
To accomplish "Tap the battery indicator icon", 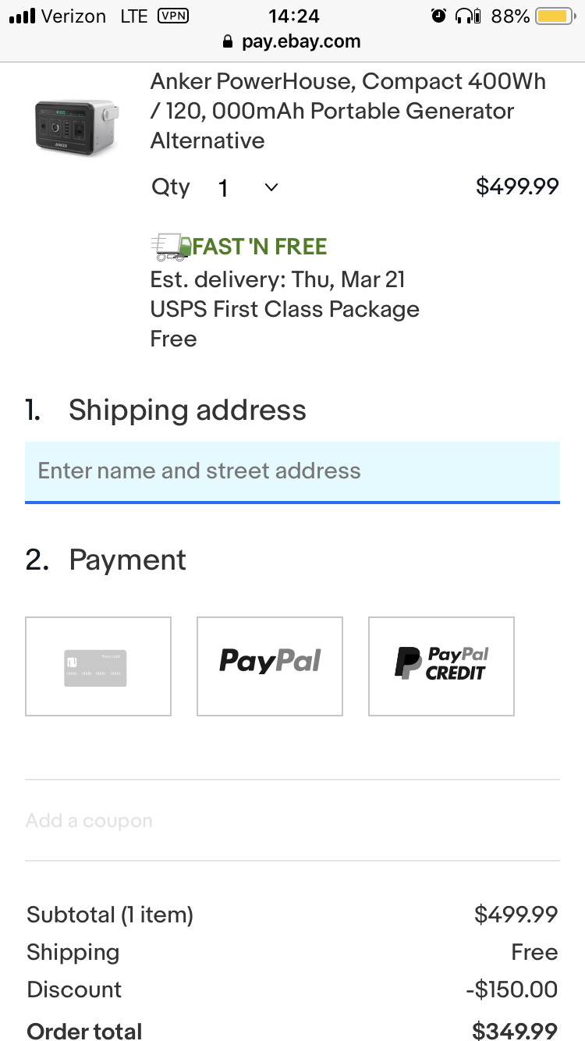I will (x=555, y=16).
